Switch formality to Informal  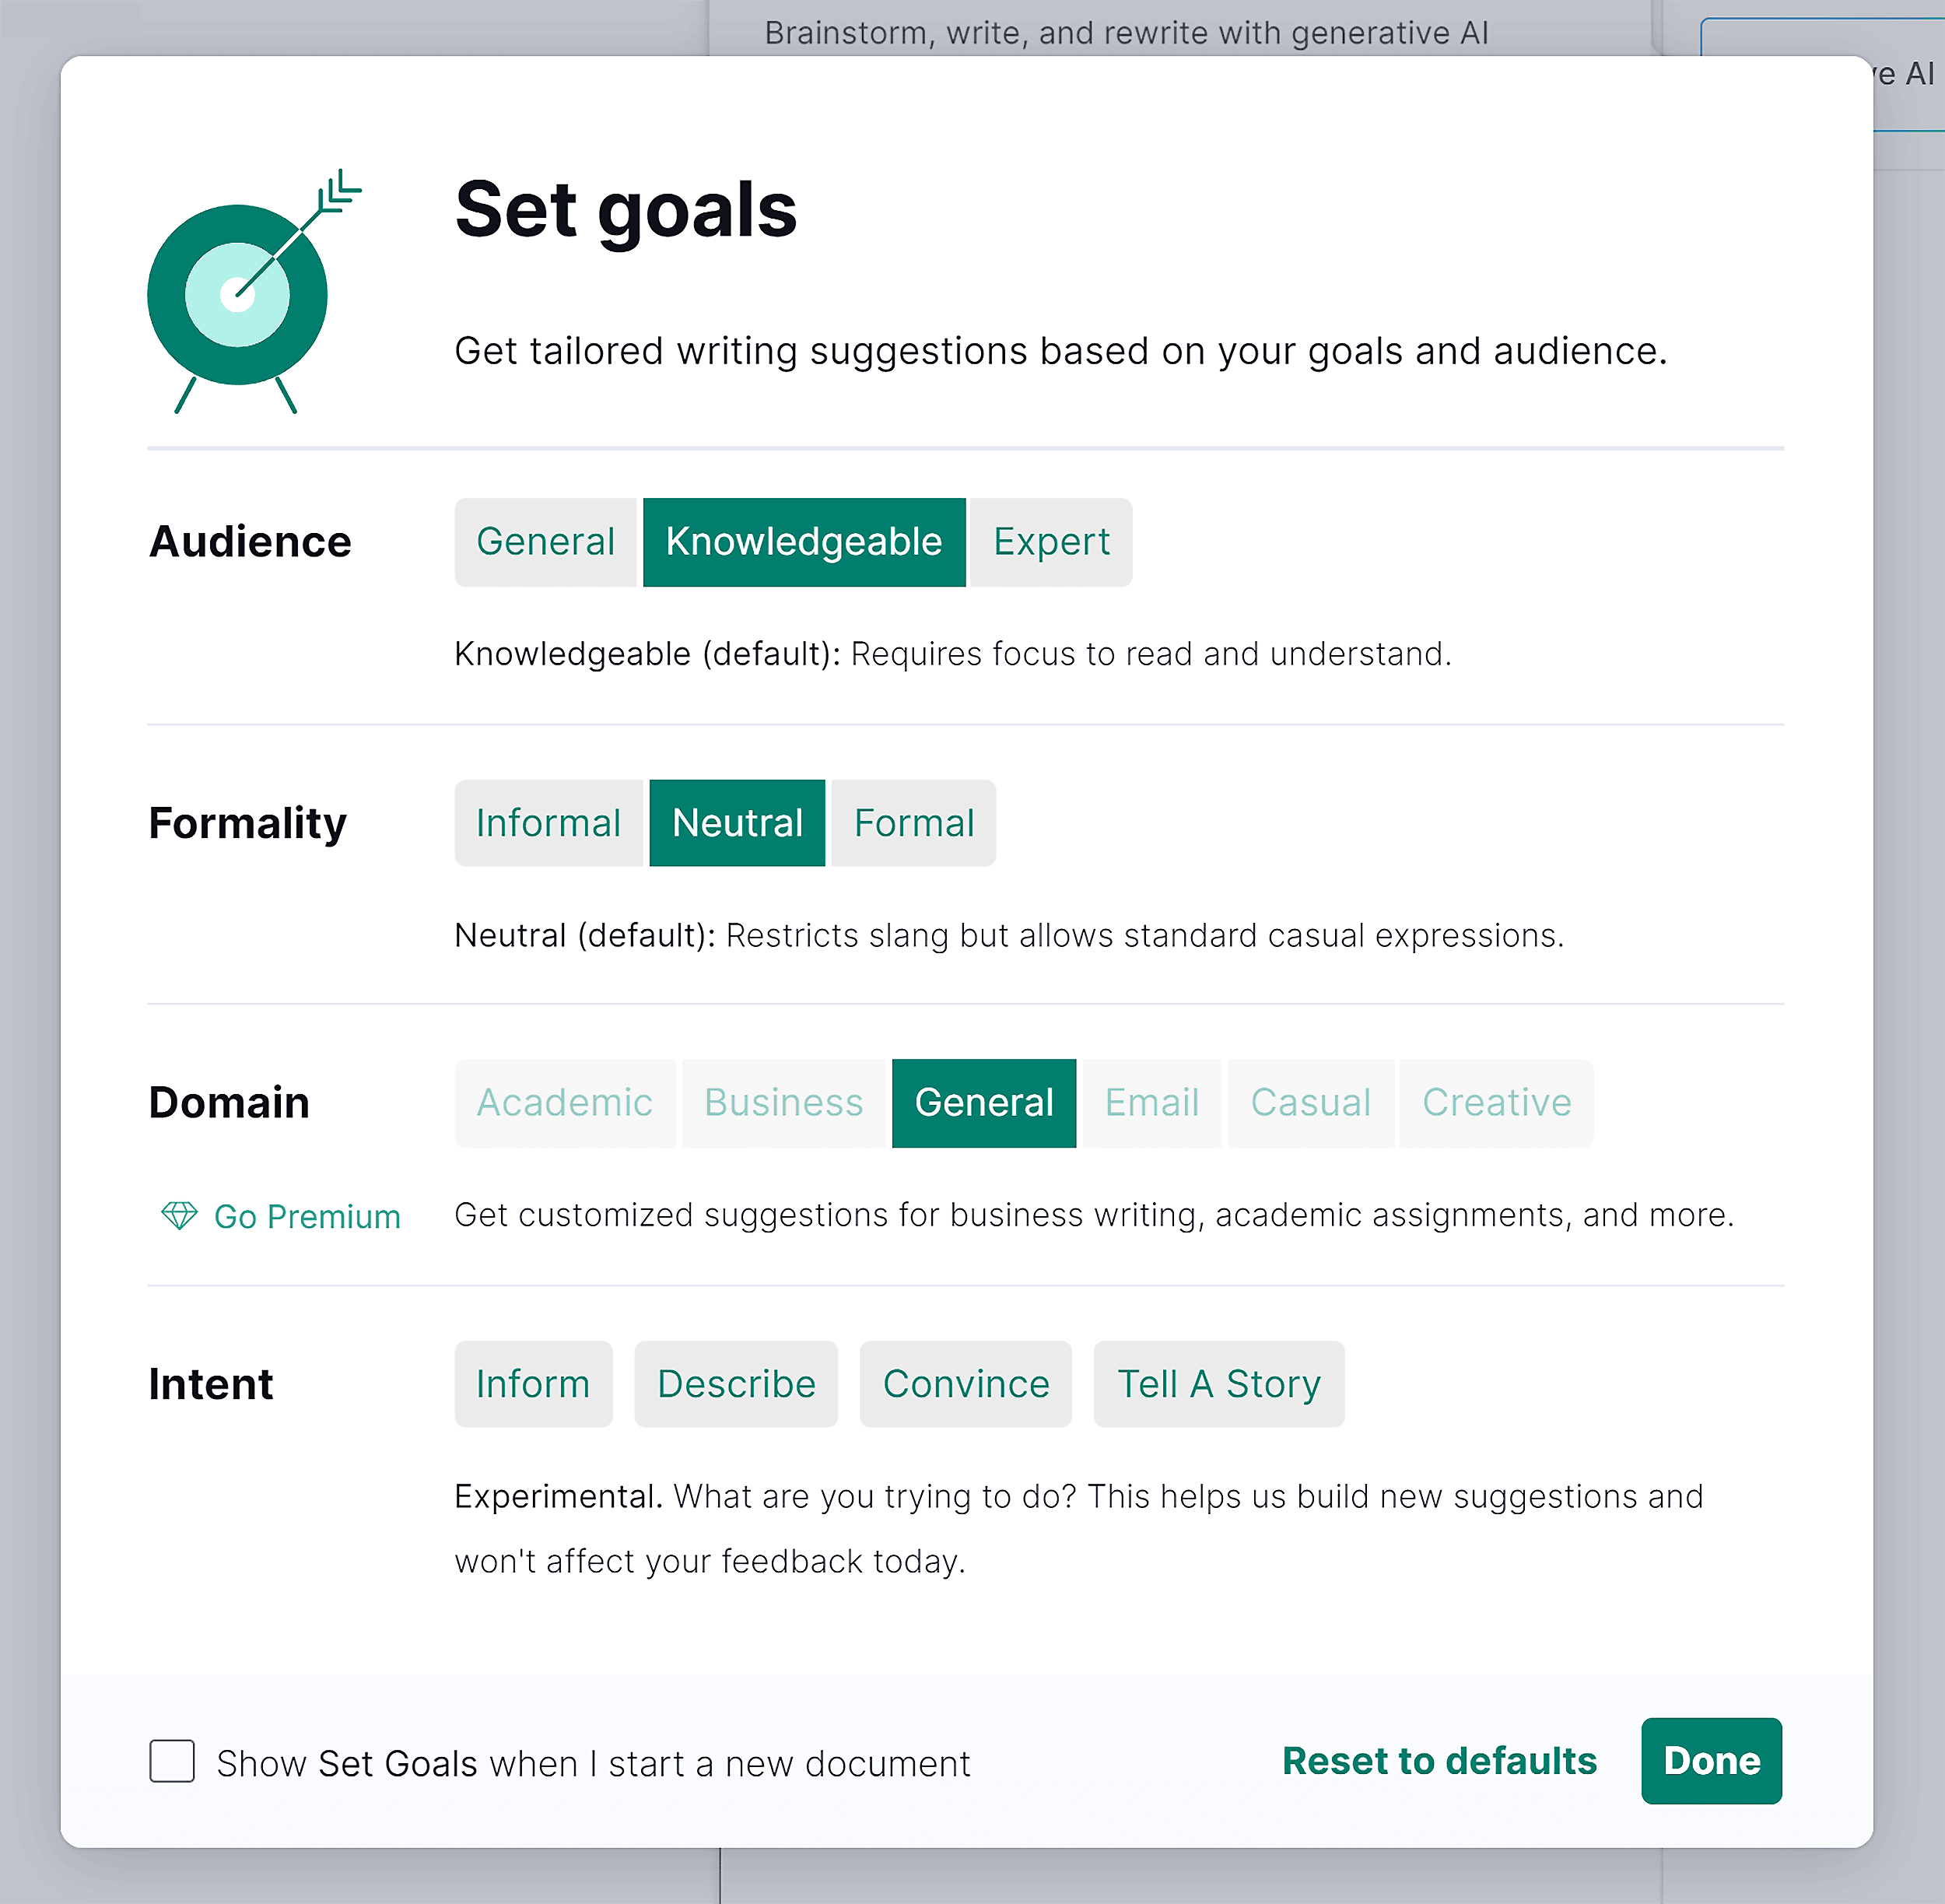click(x=549, y=822)
